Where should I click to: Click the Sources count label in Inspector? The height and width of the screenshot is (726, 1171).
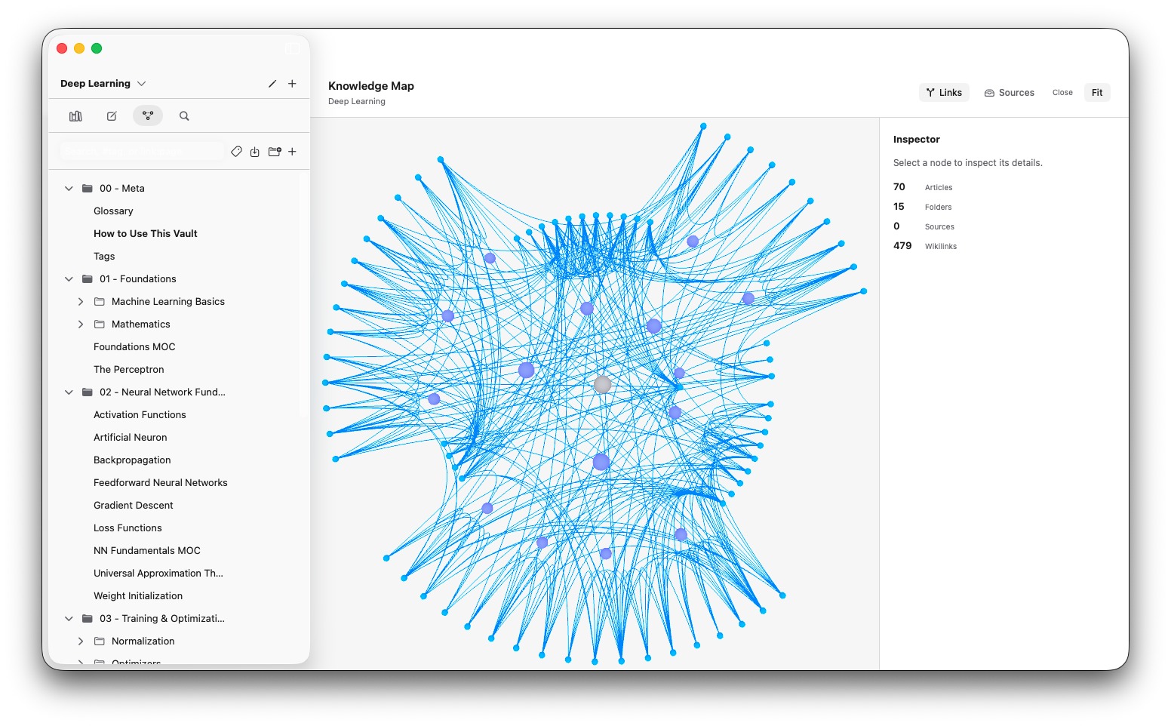click(939, 226)
